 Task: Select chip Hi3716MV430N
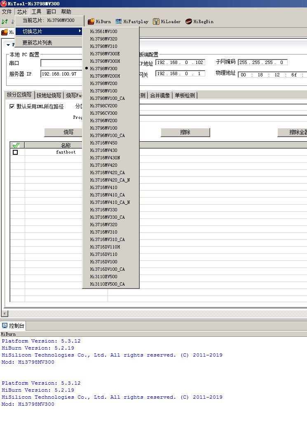click(111, 158)
